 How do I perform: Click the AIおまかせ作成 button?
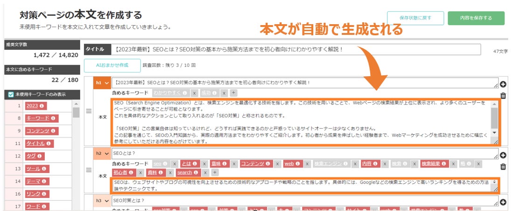112,65
